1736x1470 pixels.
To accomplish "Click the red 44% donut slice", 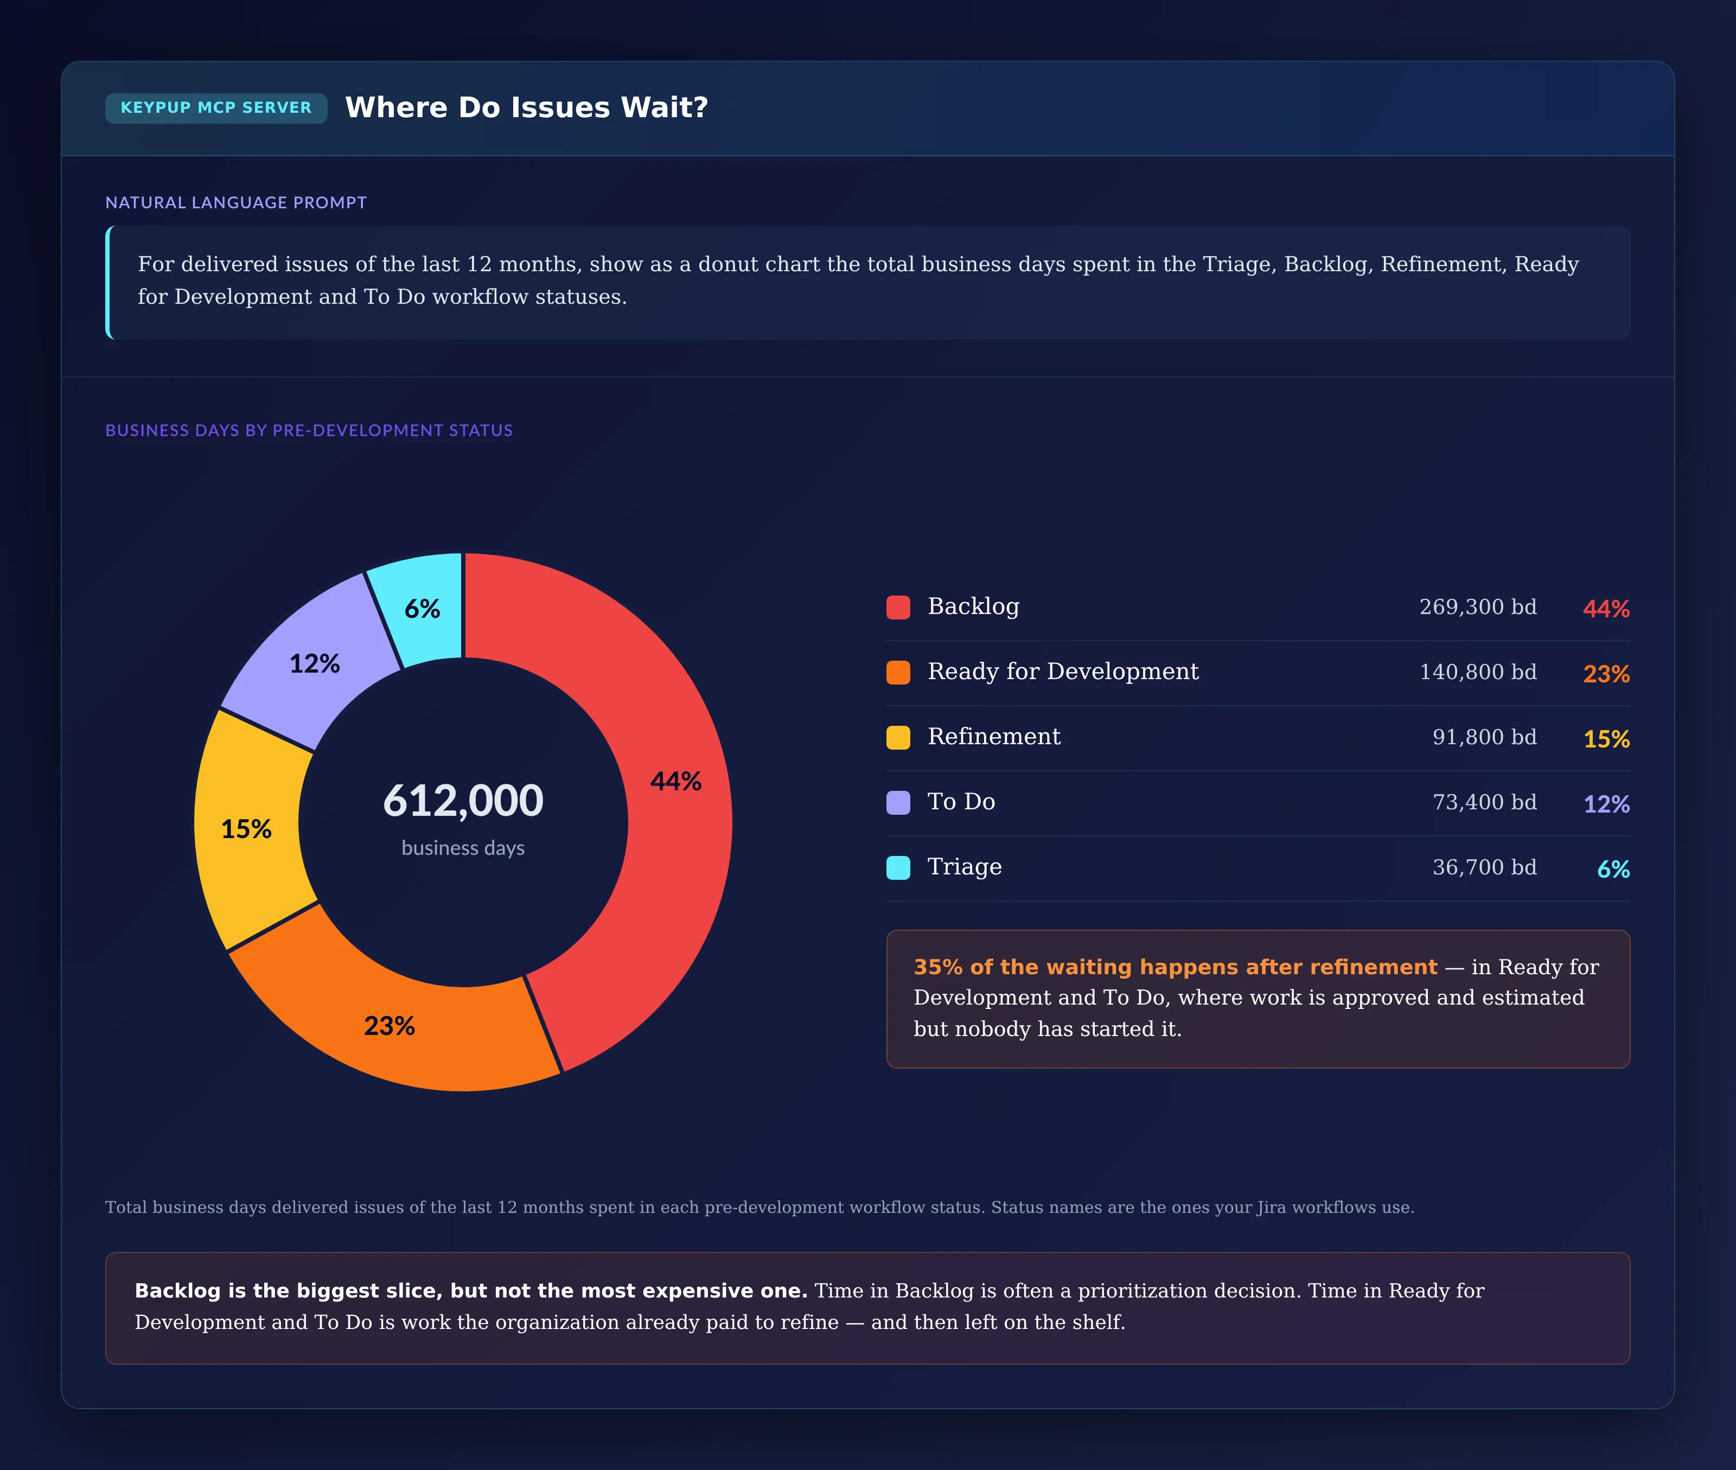I will pos(676,782).
